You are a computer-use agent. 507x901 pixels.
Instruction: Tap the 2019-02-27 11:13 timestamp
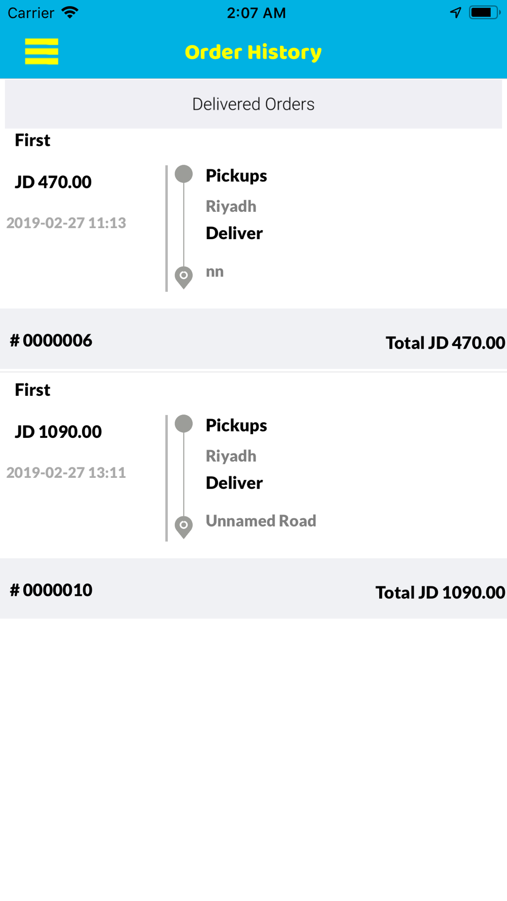point(66,223)
